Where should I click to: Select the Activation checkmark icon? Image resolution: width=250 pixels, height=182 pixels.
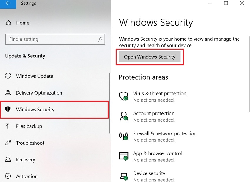coord(8,176)
